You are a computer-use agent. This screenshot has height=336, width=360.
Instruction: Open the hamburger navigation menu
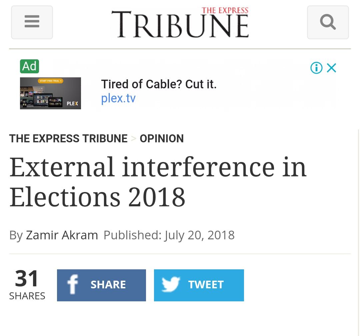tap(32, 22)
